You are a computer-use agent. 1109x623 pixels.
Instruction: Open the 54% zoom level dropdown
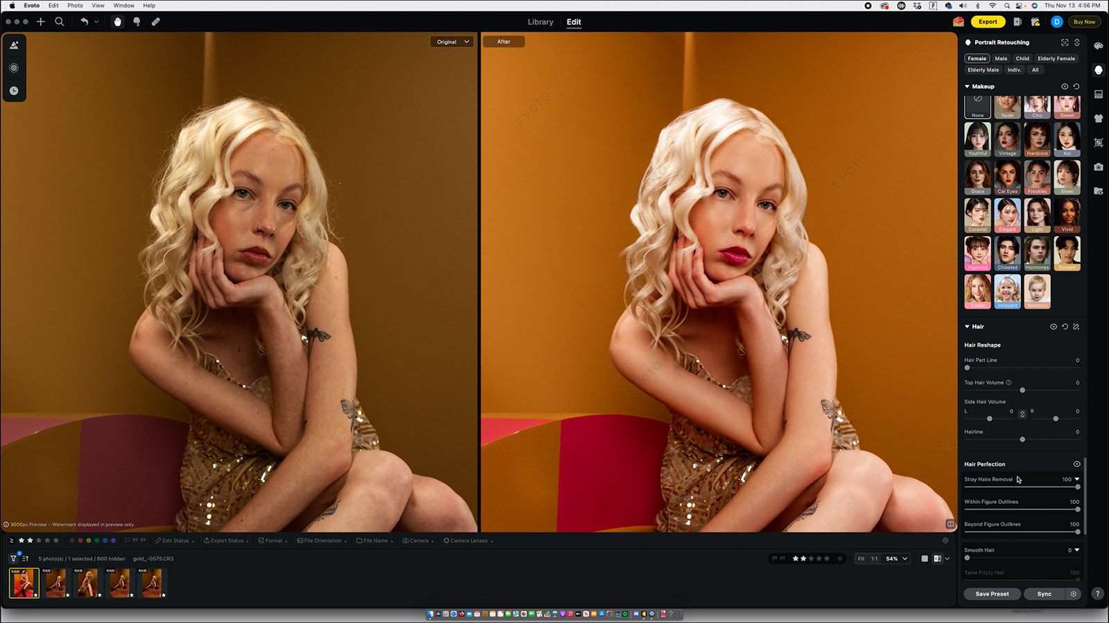pos(896,559)
